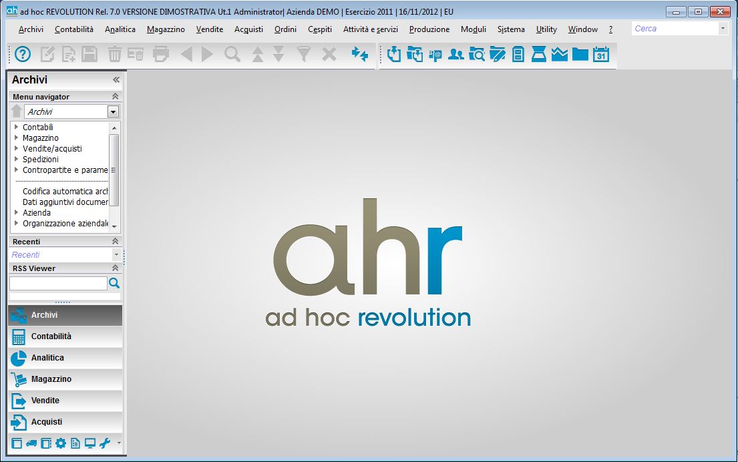Collapse the RSS Viewer section chevron
The image size is (738, 462).
[x=115, y=268]
